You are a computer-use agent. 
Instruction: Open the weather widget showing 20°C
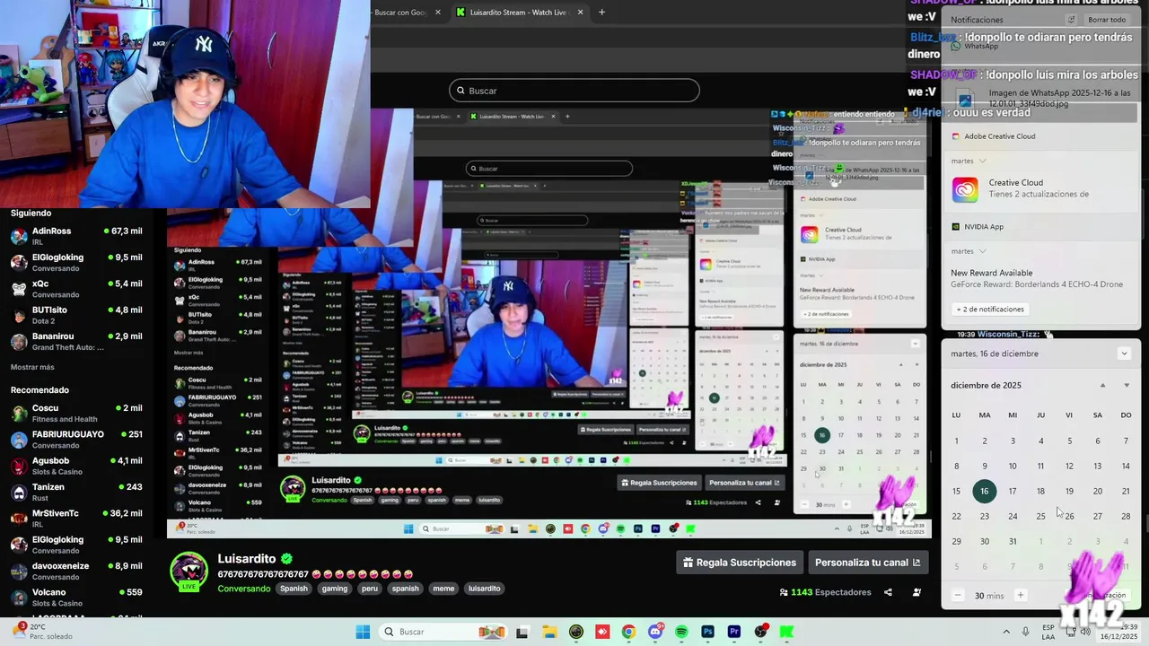click(x=43, y=632)
